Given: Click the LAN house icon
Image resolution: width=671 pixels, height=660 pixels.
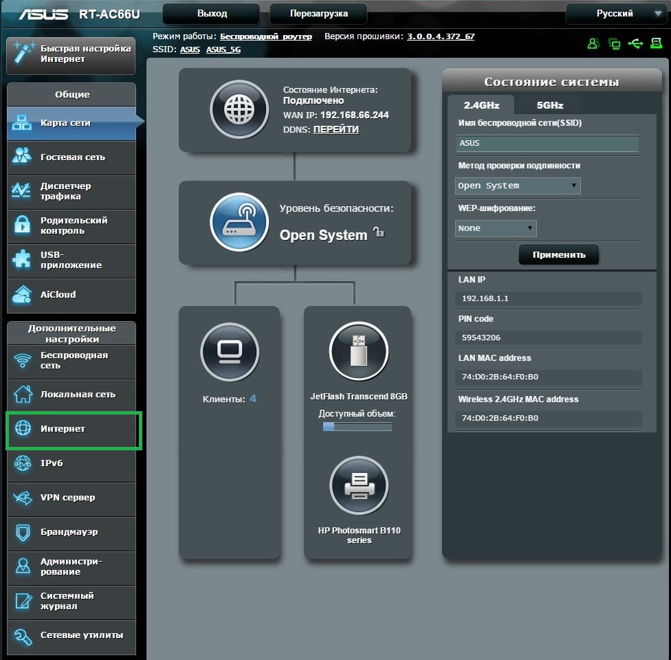Looking at the screenshot, I should (x=23, y=394).
